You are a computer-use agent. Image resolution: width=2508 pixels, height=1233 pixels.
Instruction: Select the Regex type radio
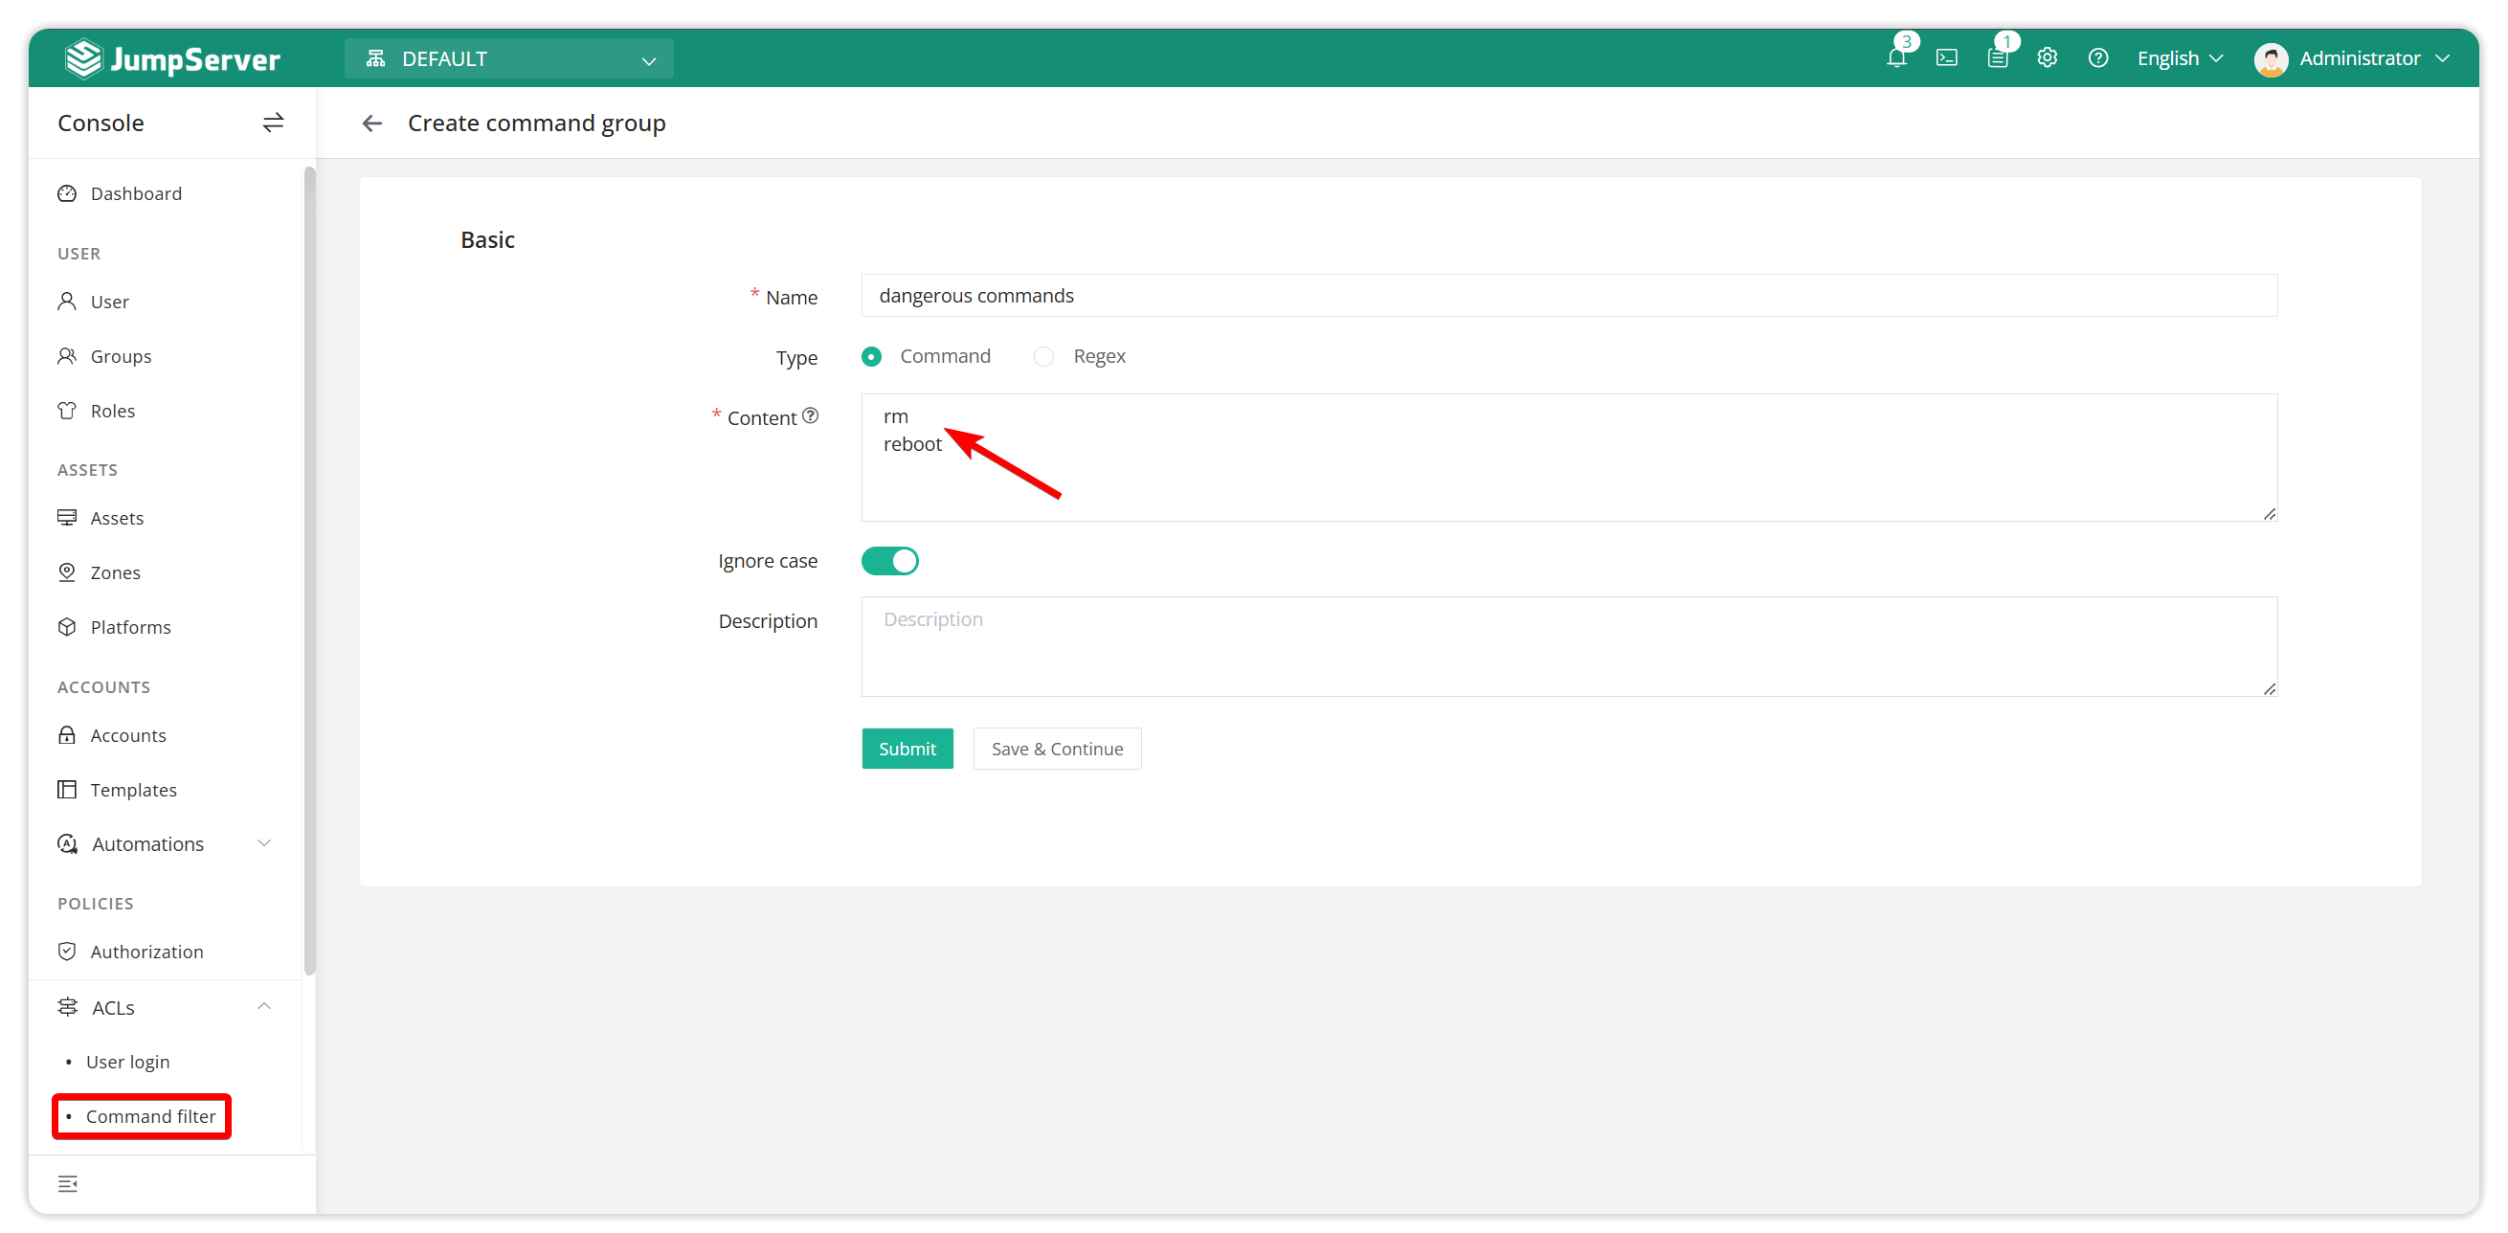[x=1043, y=356]
